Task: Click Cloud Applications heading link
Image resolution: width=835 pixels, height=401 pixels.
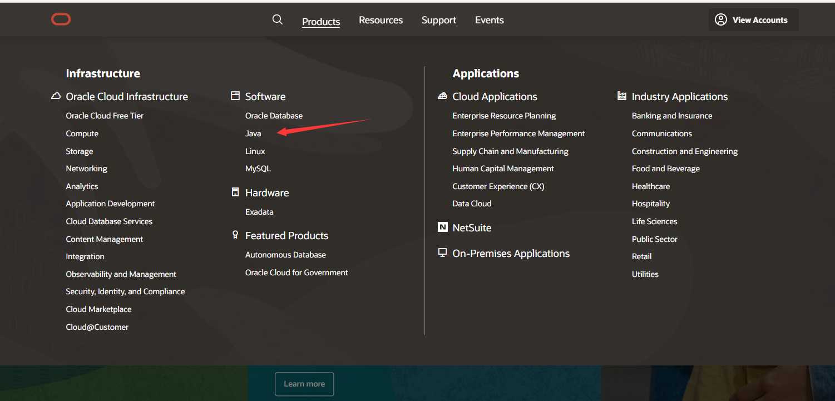Action: click(x=495, y=96)
